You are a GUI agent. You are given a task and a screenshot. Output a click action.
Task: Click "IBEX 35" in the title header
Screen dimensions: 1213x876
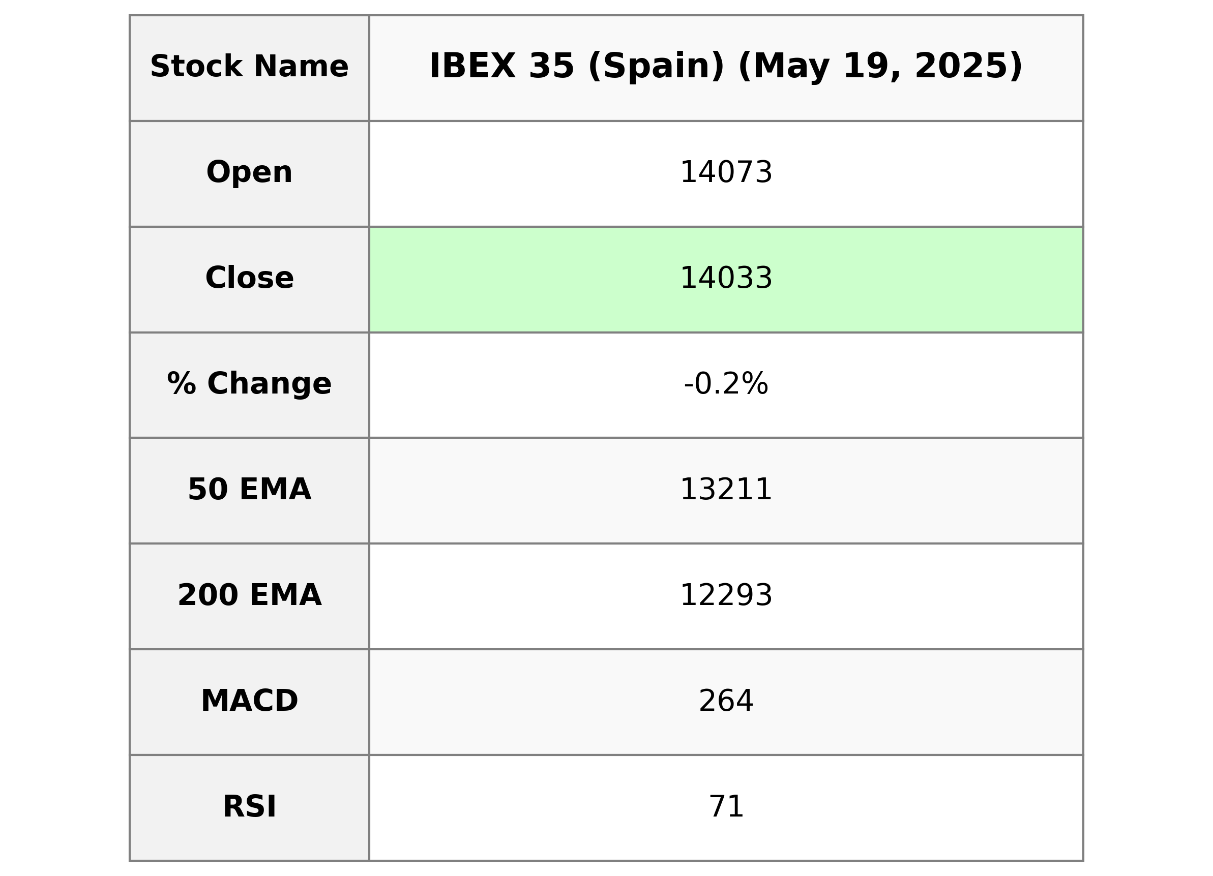[501, 68]
